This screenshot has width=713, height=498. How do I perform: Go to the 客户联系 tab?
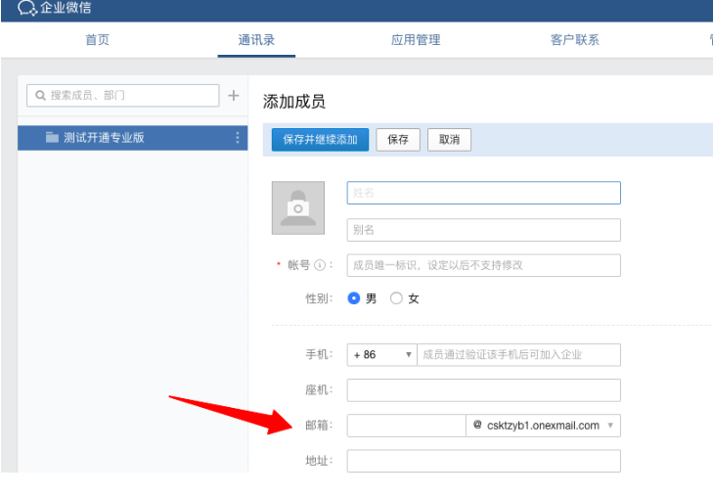(575, 40)
